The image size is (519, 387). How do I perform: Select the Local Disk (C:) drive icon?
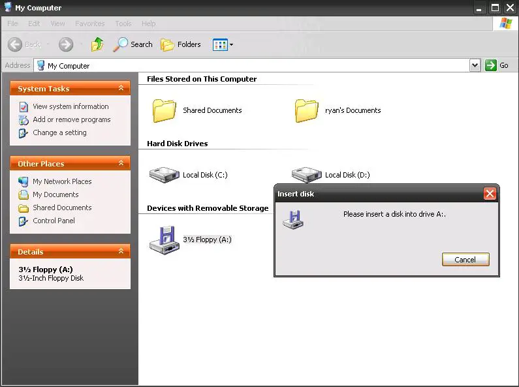pos(165,174)
